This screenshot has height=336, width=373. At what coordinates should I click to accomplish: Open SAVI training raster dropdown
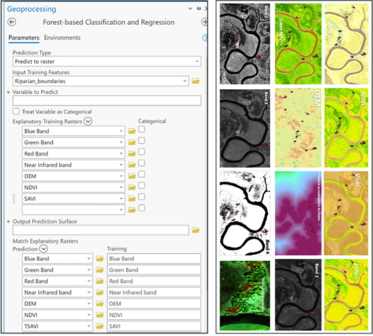[x=121, y=199]
